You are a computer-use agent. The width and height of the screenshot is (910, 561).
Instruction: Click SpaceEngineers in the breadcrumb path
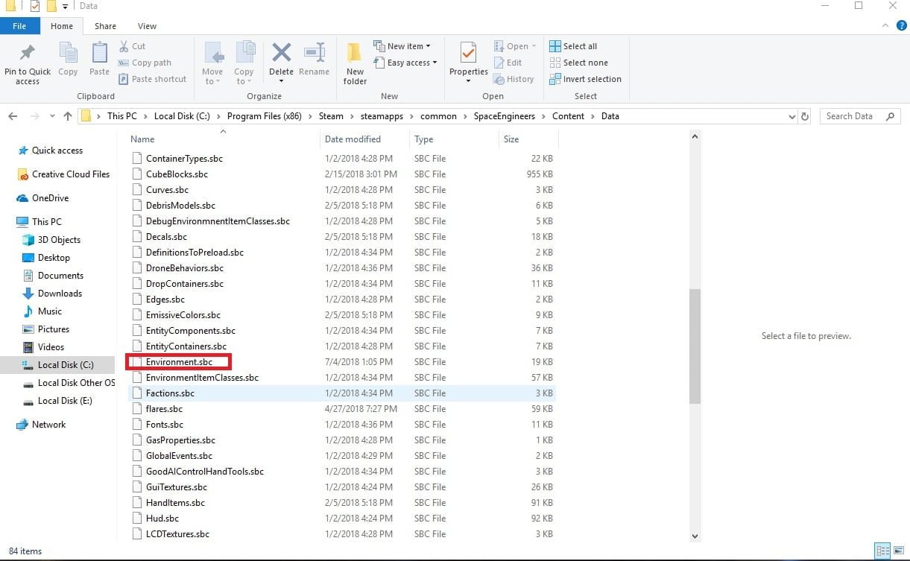pyautogui.click(x=505, y=116)
